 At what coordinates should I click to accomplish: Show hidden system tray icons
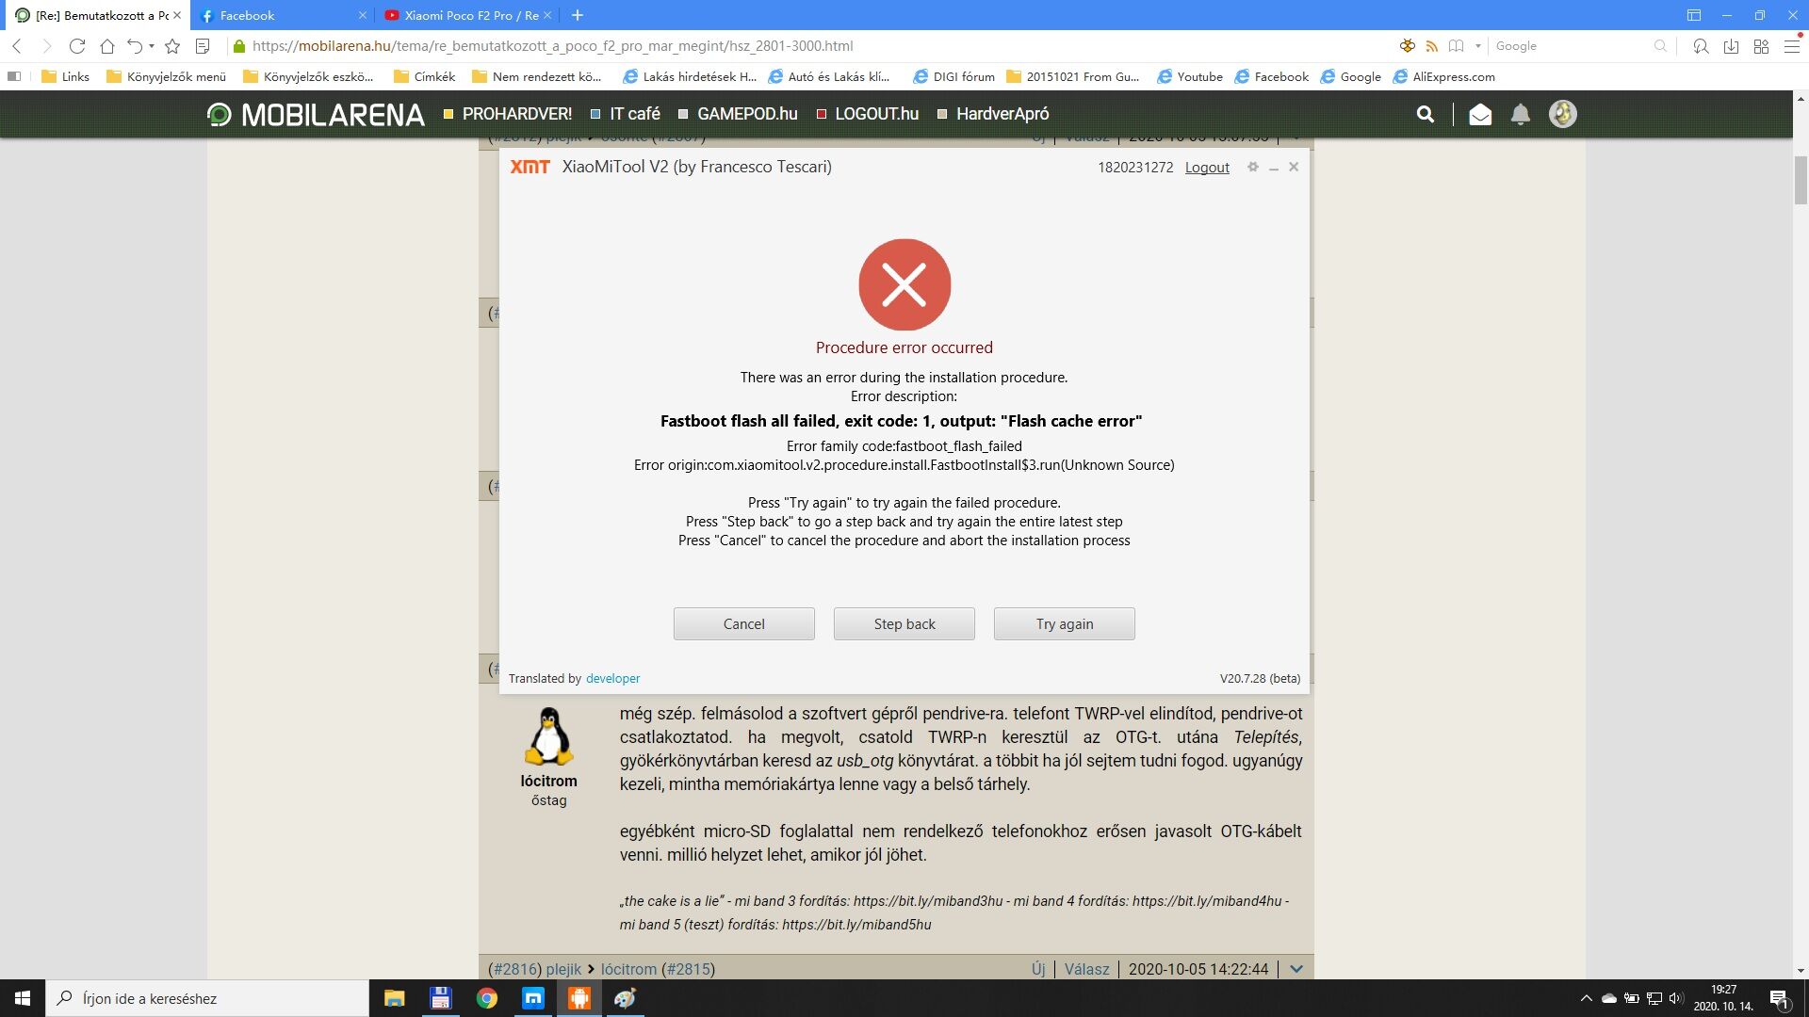click(1586, 998)
